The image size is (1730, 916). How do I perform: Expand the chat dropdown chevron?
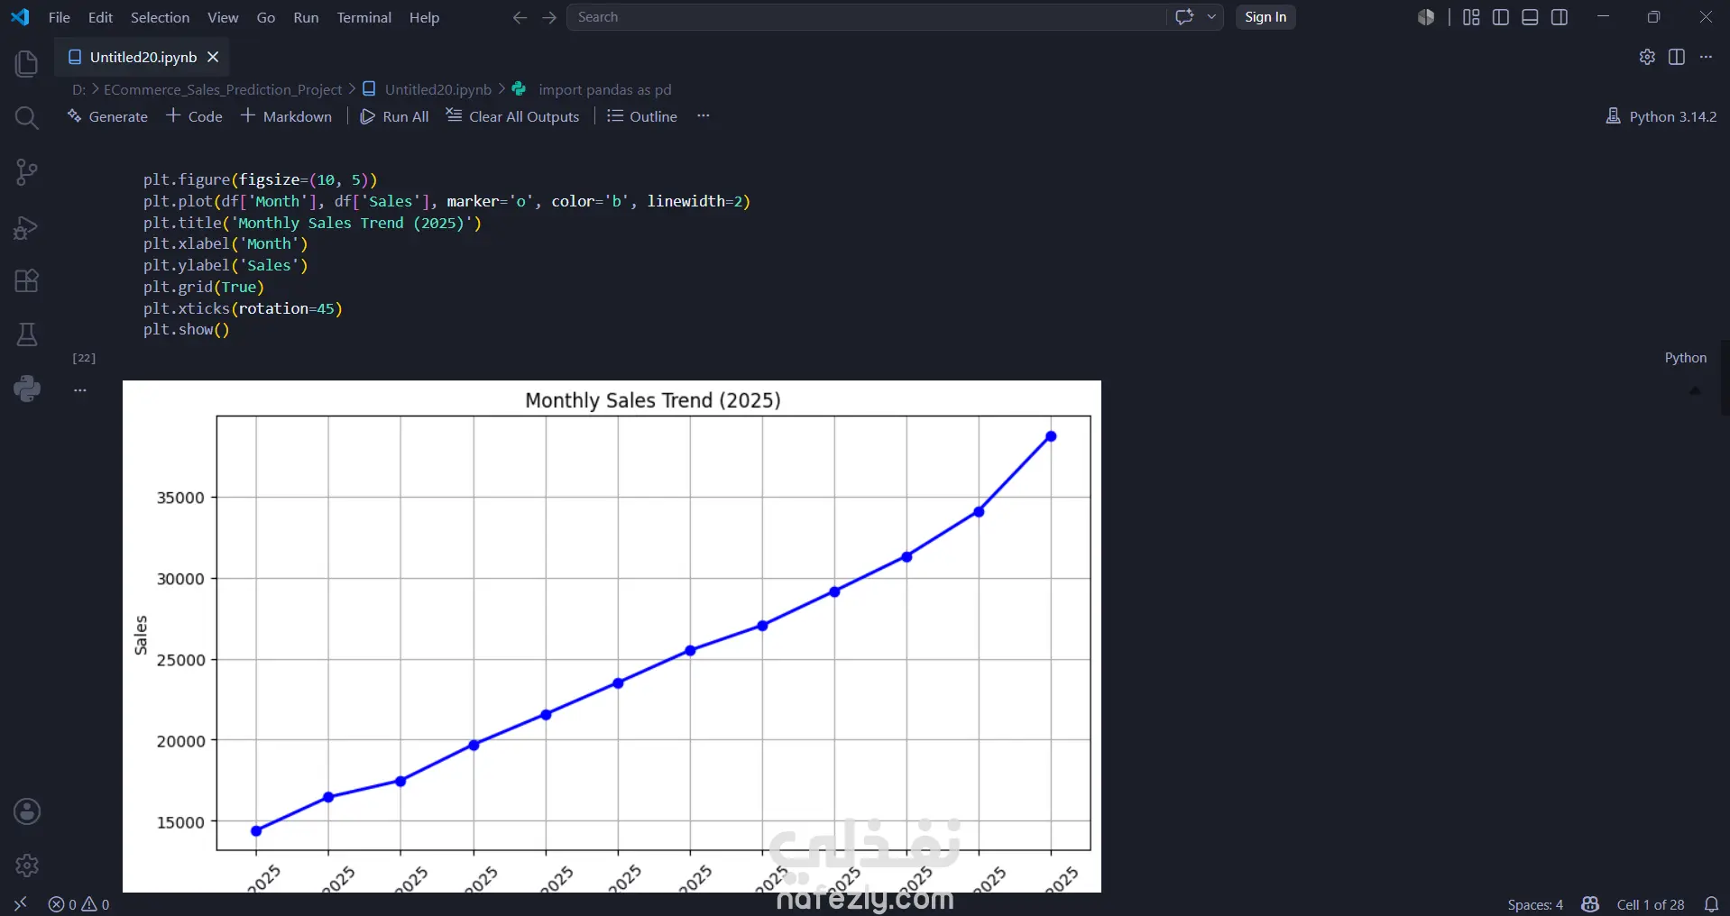point(1211,17)
